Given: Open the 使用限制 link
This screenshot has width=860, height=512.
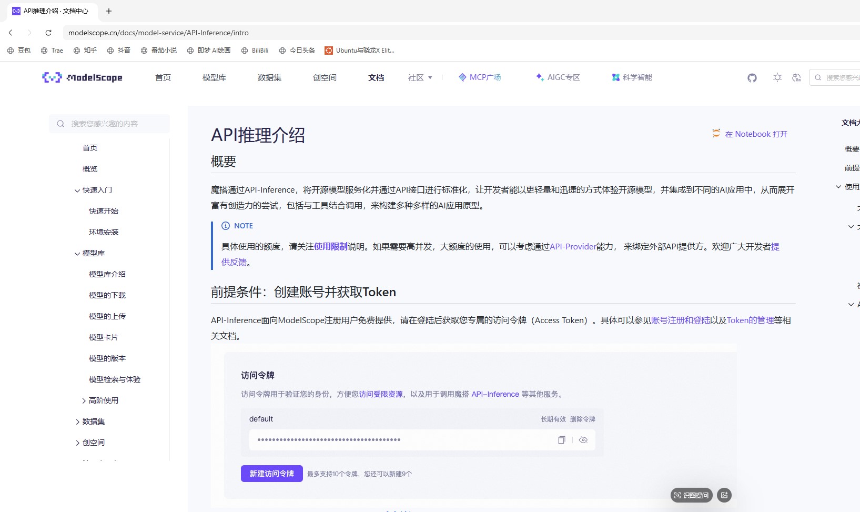Looking at the screenshot, I should coord(331,246).
